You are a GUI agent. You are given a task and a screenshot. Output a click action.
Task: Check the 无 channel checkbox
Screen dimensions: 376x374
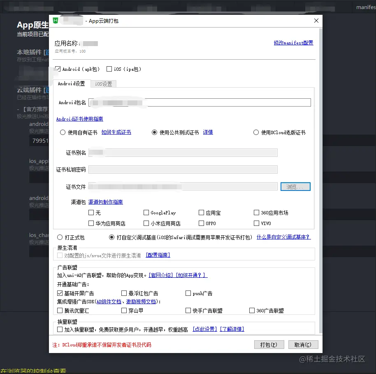click(x=91, y=213)
